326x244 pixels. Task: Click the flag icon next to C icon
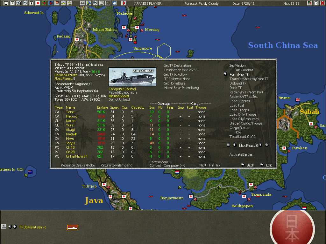click(310, 3)
